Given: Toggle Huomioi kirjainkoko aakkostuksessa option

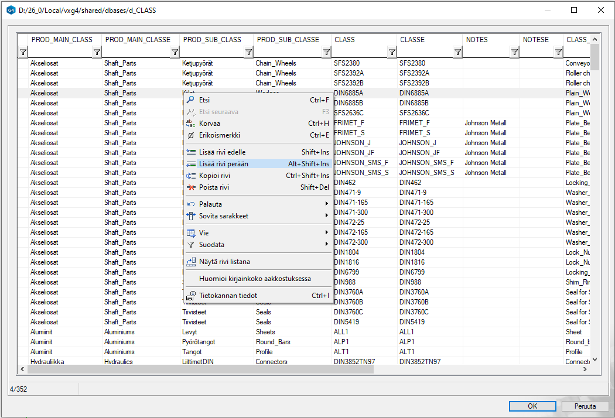Looking at the screenshot, I should pyautogui.click(x=255, y=279).
